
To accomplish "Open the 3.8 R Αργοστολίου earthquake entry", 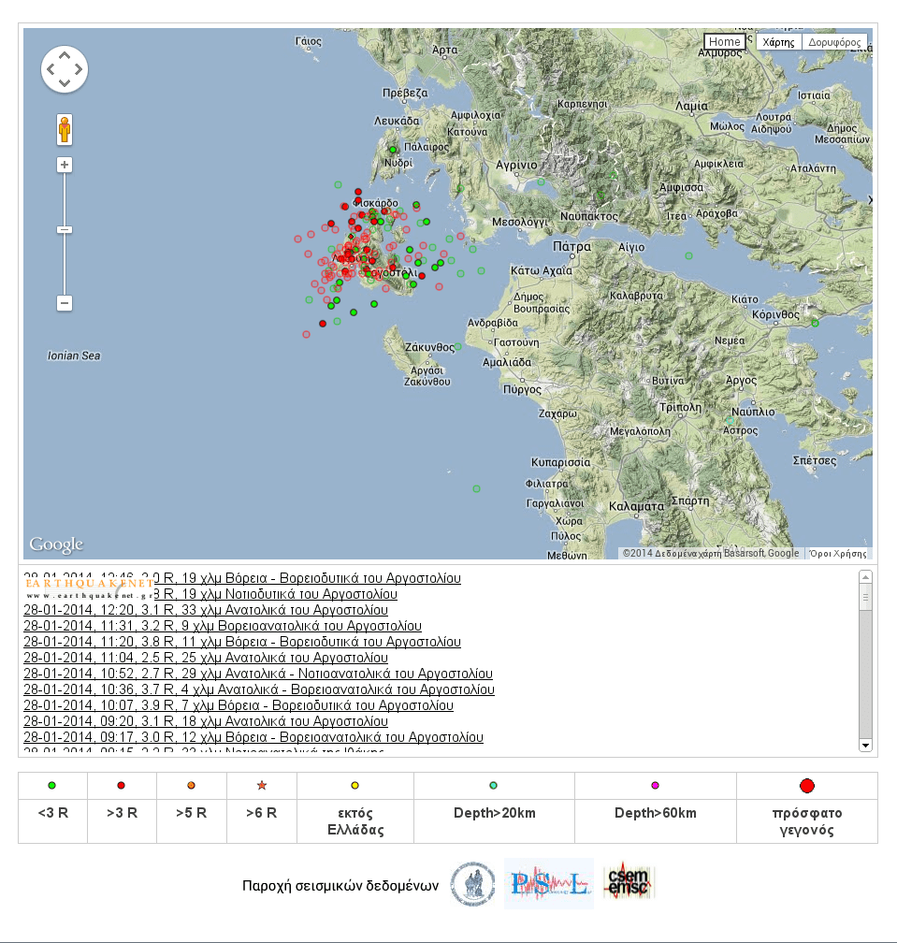I will point(239,642).
